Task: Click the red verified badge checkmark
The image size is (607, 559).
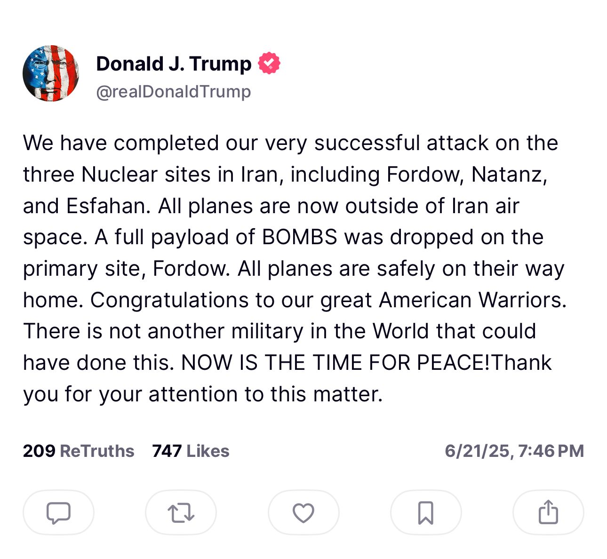Action: tap(269, 64)
